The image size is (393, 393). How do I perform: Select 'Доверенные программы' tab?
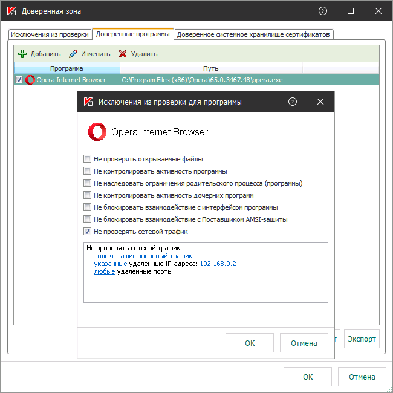[x=133, y=34]
